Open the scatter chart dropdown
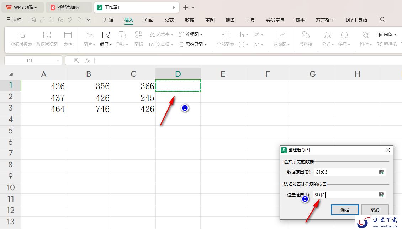 258,44
